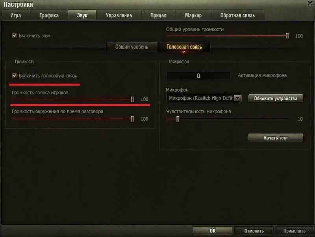The width and height of the screenshot is (315, 237).
Task: Confirm settings with OK button
Action: tap(213, 231)
